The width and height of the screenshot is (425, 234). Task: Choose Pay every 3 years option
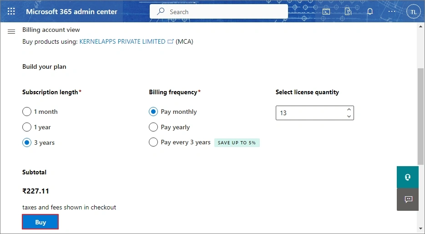153,142
